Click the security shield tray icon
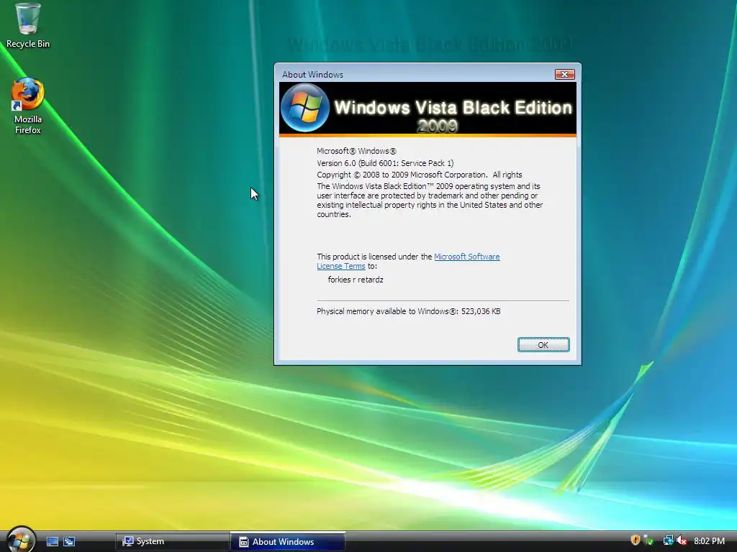Screen dimensions: 737x552 [x=635, y=540]
